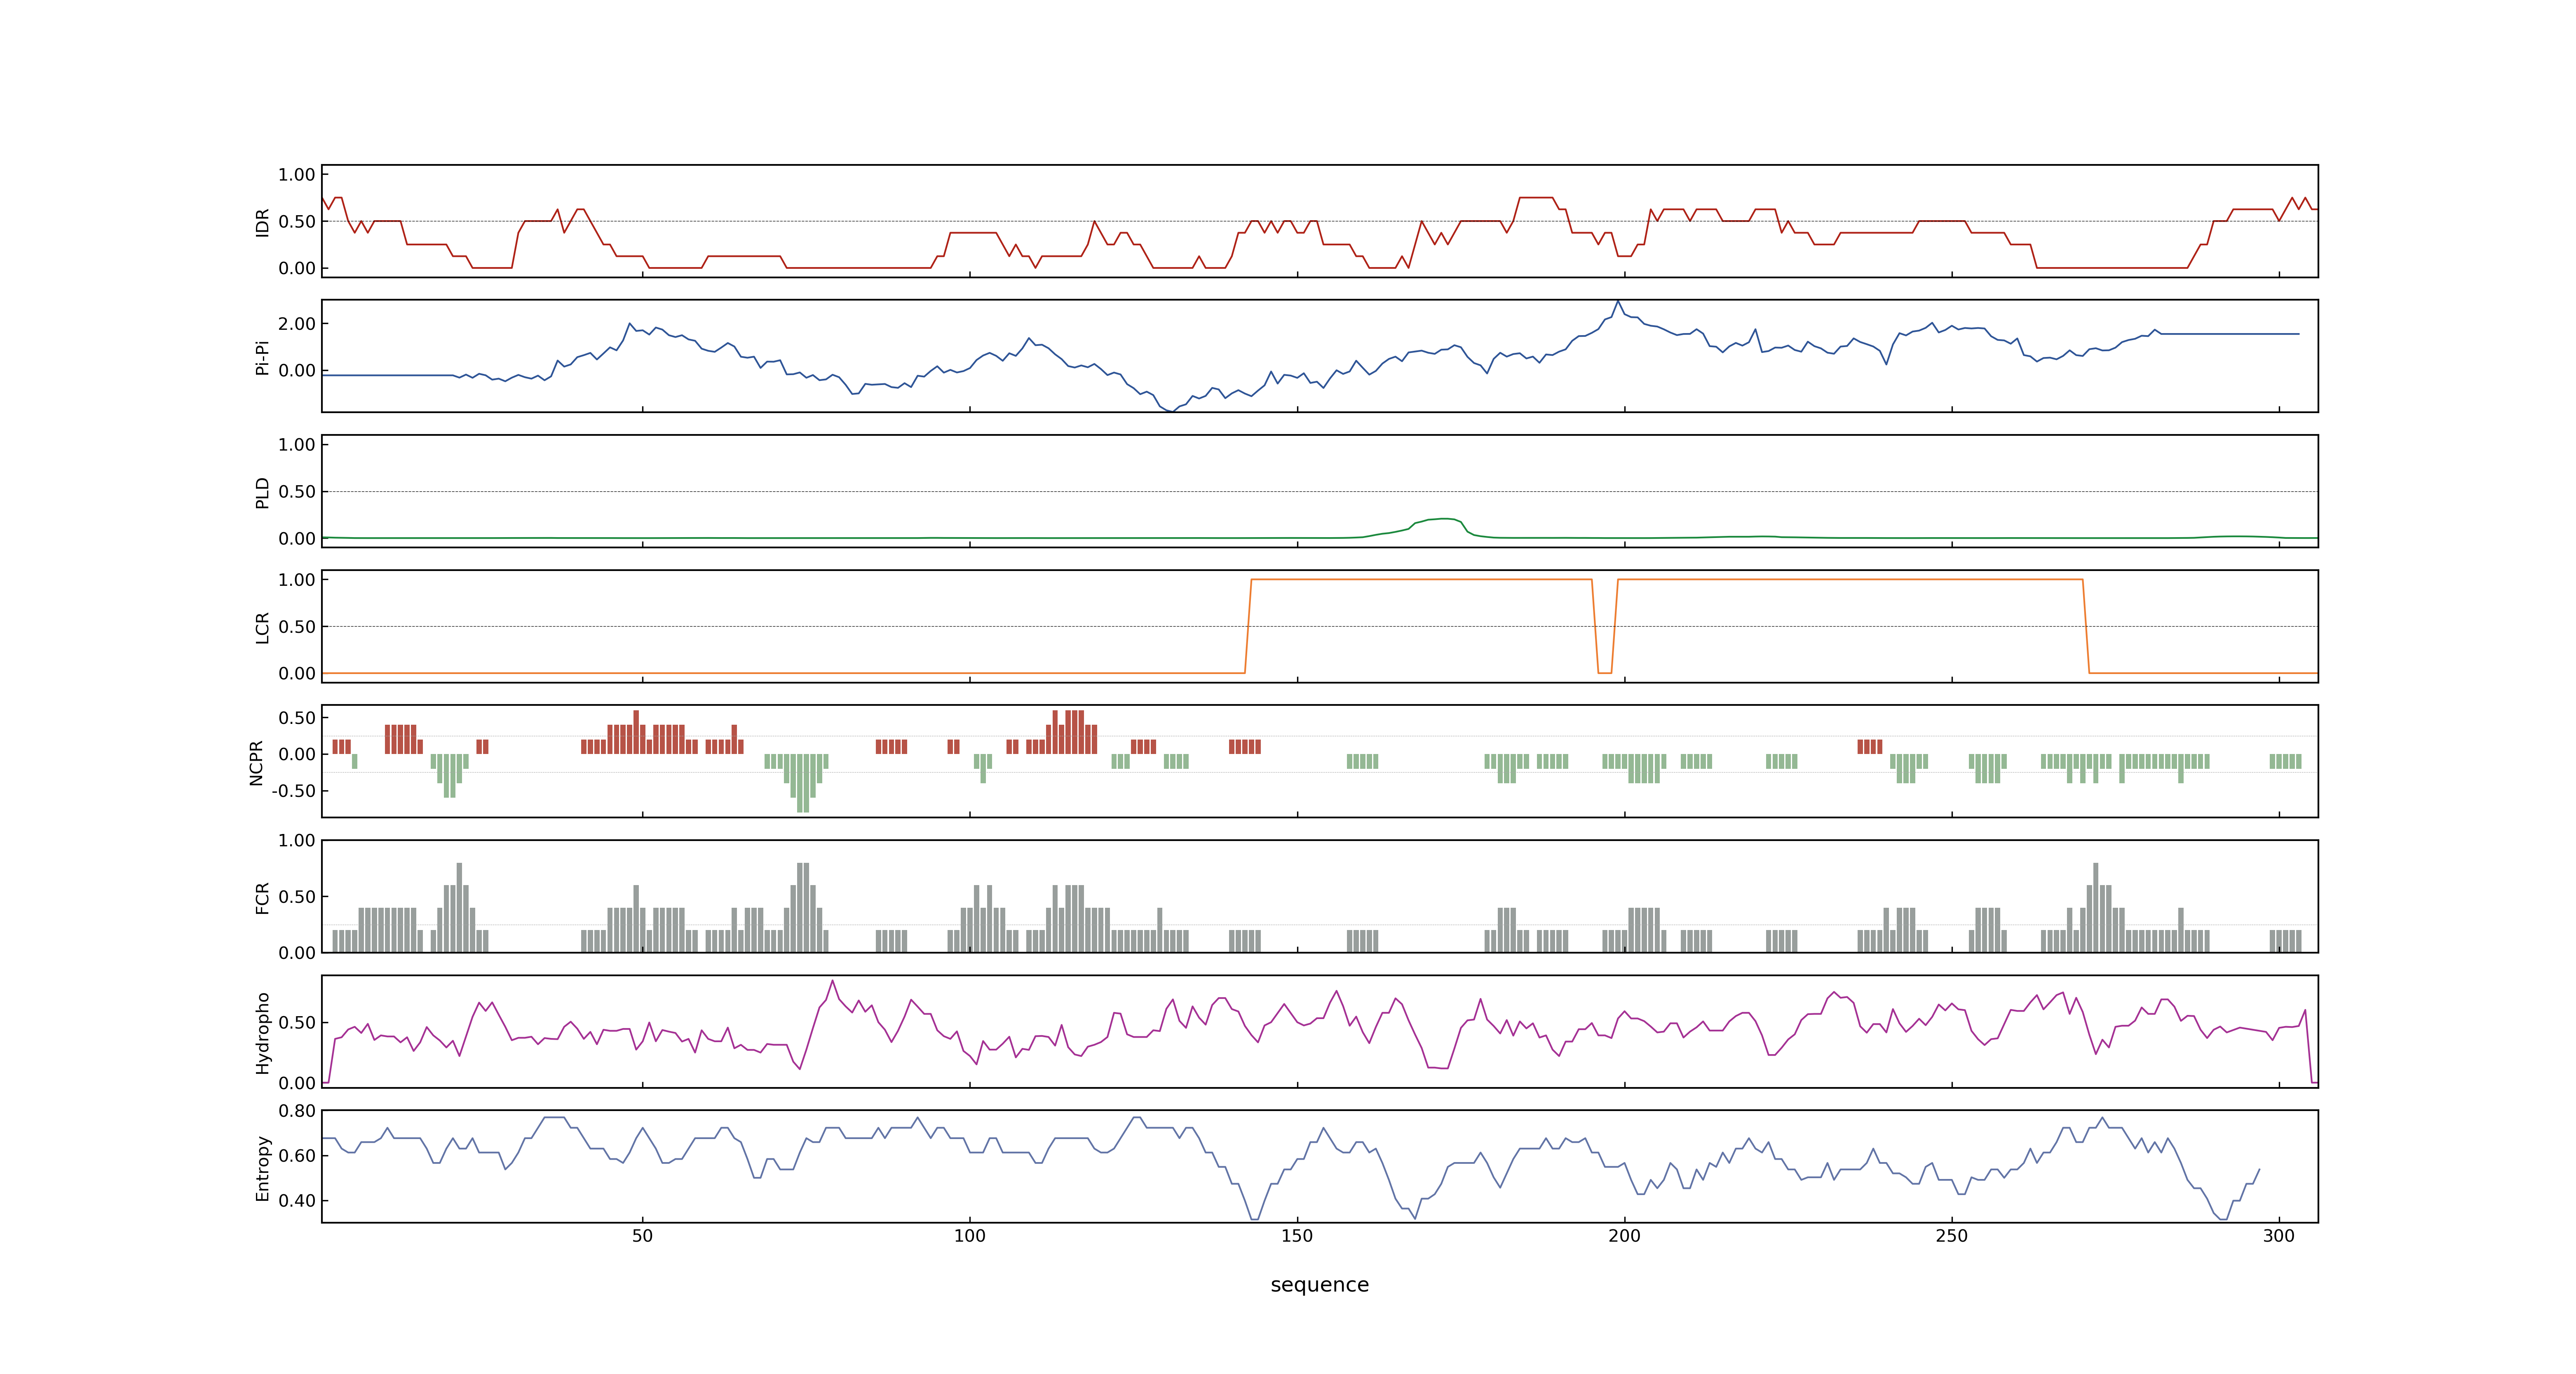Click x-axis tick label 300
This screenshot has width=2576, height=1374.
click(2279, 1236)
